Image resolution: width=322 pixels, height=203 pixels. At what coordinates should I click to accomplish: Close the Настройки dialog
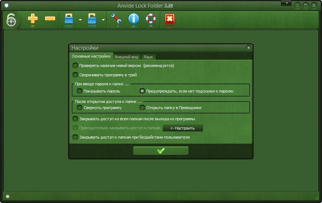[249, 48]
